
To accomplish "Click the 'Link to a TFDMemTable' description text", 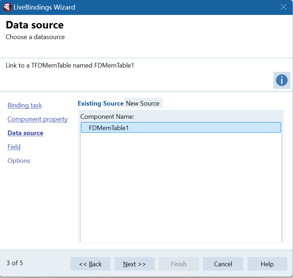I will point(70,65).
